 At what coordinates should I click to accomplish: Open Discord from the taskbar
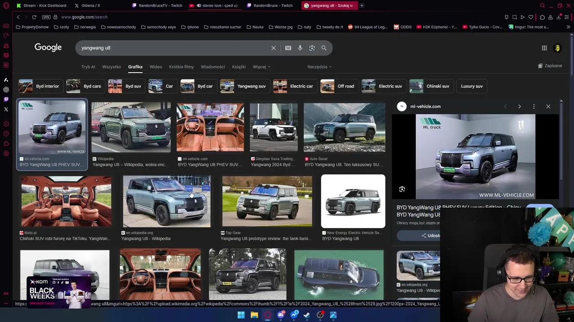[x=281, y=315]
